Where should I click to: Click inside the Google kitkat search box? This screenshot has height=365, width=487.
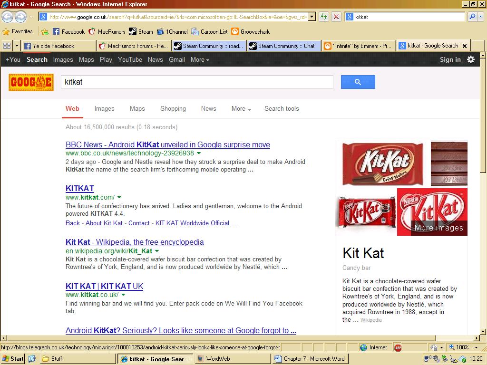197,82
